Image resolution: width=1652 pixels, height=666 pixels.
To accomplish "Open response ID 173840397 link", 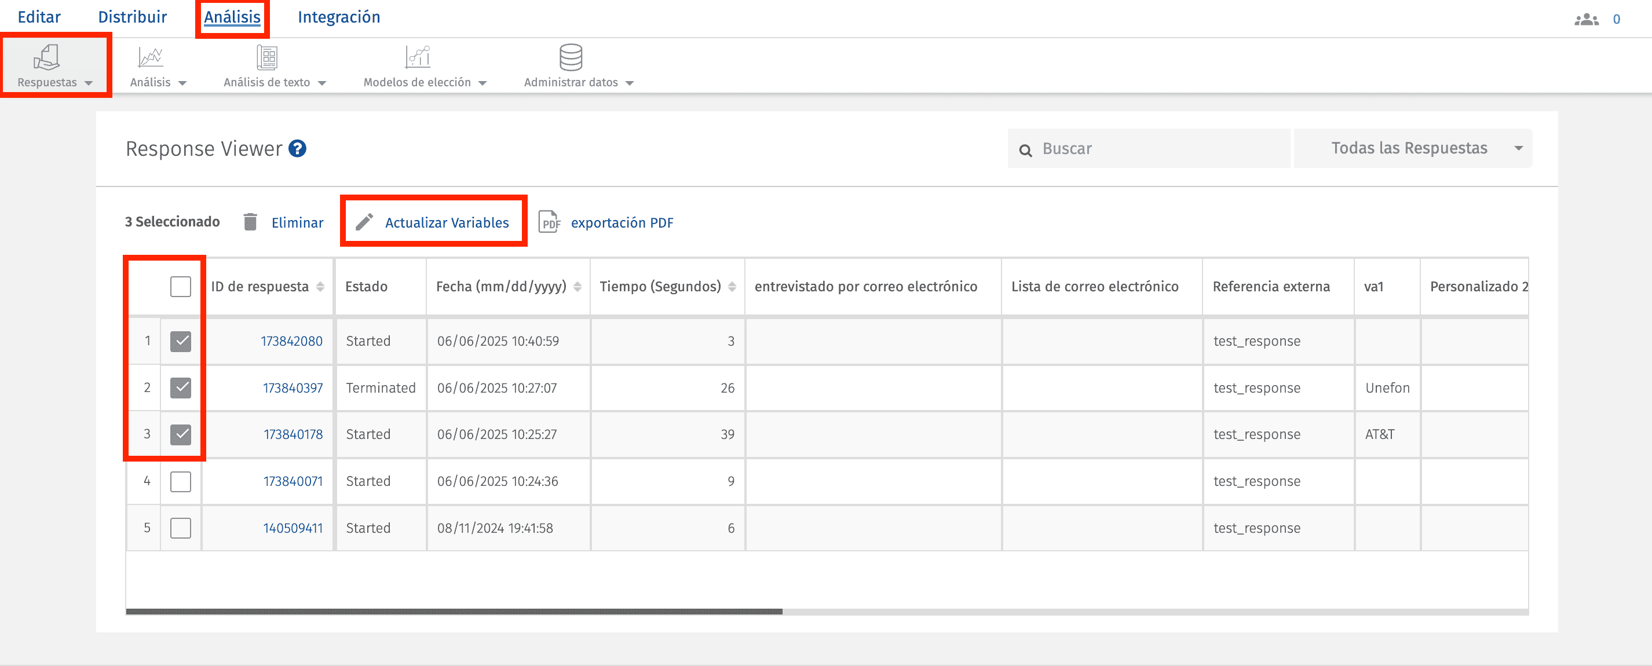I will click(x=293, y=388).
